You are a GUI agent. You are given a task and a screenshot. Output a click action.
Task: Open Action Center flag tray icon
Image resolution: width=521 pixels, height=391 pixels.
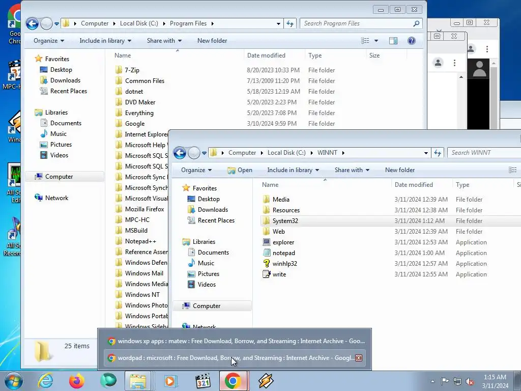pyautogui.click(x=445, y=381)
